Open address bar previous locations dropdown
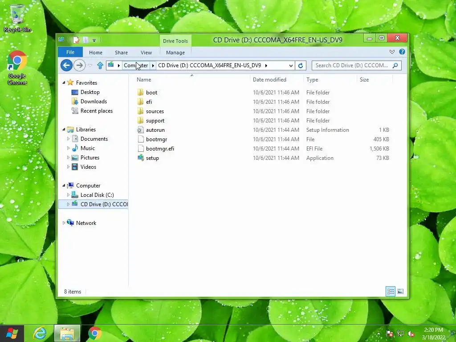This screenshot has width=456, height=342. pos(290,66)
